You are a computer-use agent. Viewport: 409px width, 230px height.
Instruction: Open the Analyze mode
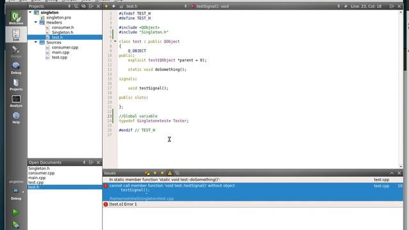pyautogui.click(x=16, y=101)
